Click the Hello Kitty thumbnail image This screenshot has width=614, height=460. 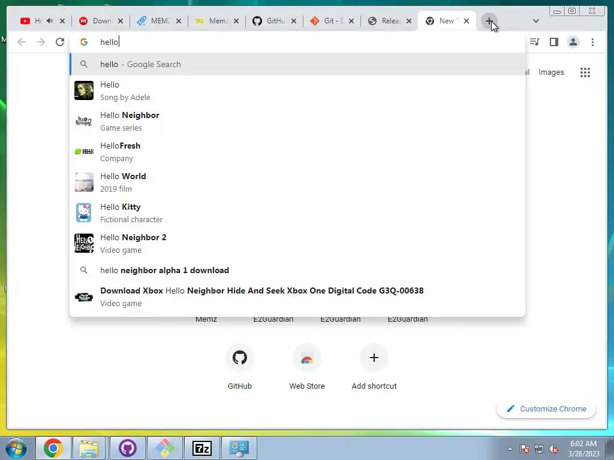tap(84, 213)
